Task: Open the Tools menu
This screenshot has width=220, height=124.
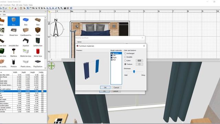Action: tap(25, 5)
